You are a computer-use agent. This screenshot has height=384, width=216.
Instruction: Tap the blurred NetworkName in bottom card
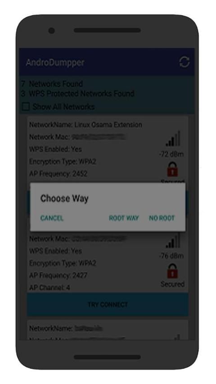(89, 328)
